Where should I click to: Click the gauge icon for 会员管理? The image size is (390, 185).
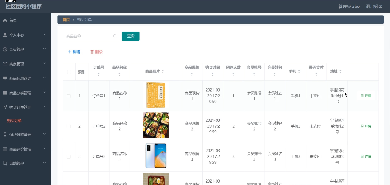[5, 49]
